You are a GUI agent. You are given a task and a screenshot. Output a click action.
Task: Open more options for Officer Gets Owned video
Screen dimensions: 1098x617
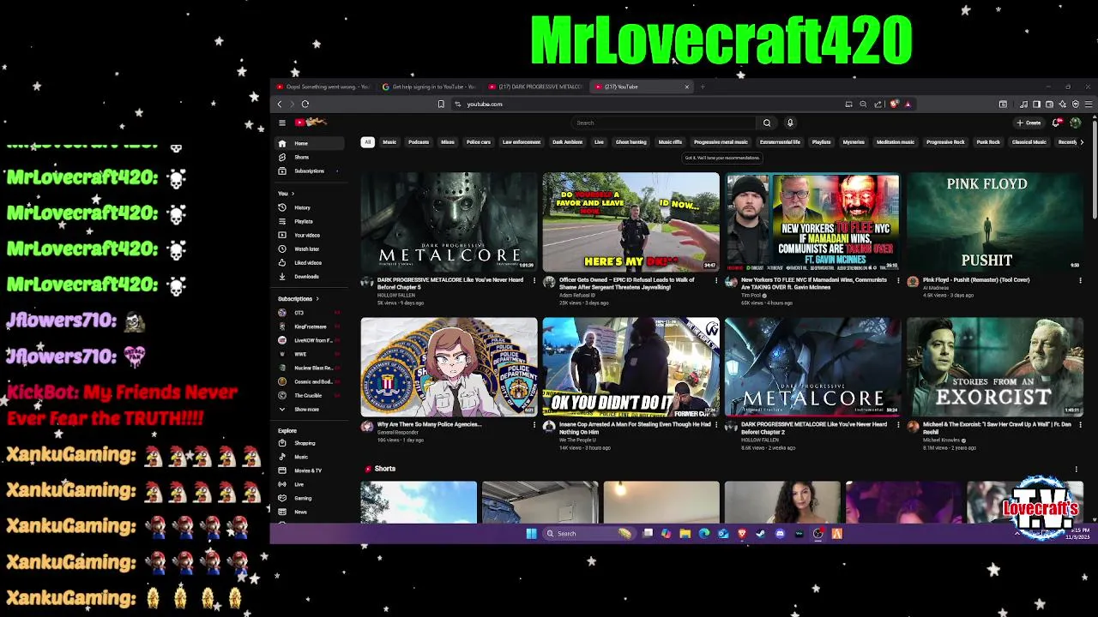(x=716, y=280)
